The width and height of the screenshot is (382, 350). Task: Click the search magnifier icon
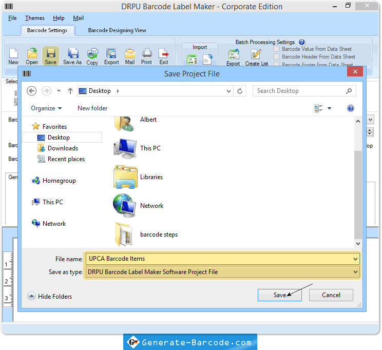pyautogui.click(x=349, y=91)
